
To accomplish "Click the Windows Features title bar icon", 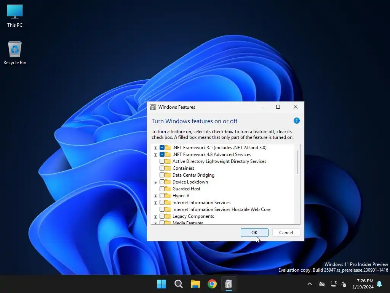I will tap(153, 107).
